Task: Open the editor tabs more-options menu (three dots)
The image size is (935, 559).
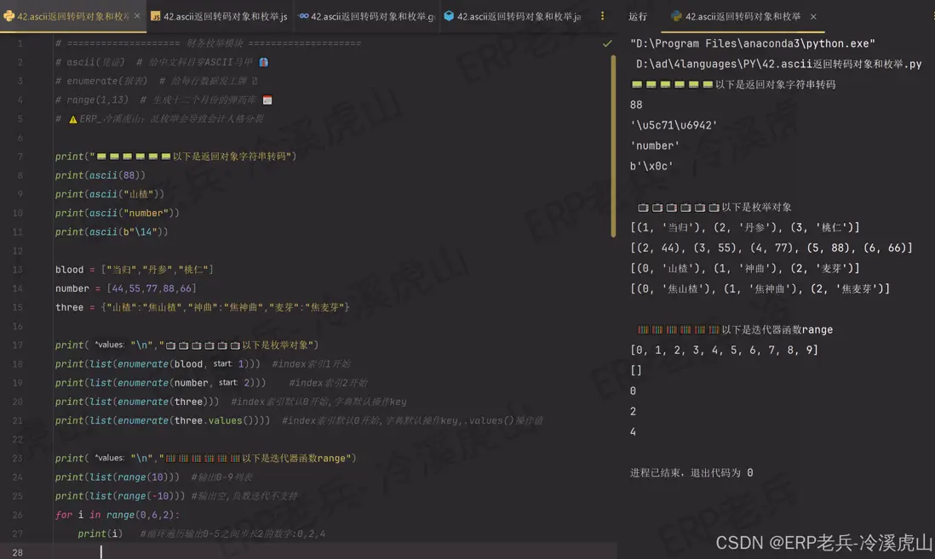Action: 602,16
